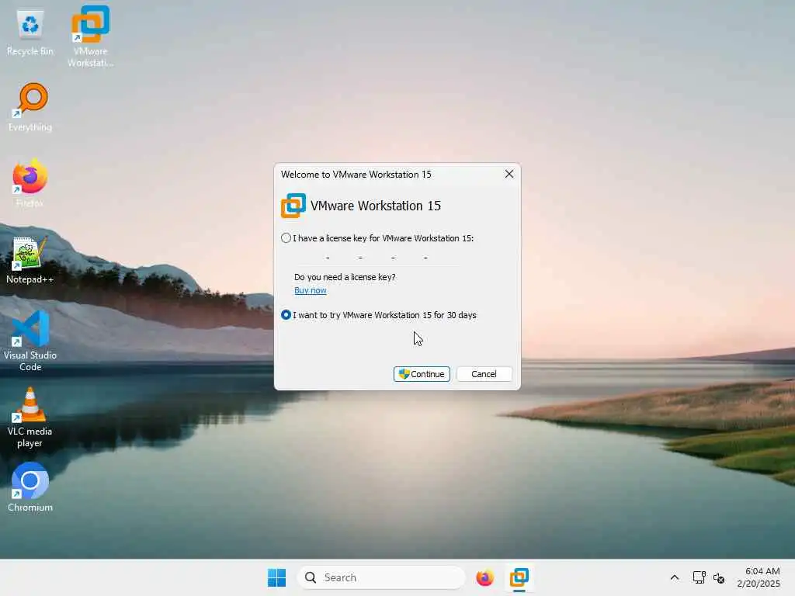Click the taskbar Search box
The width and height of the screenshot is (795, 596).
(380, 577)
